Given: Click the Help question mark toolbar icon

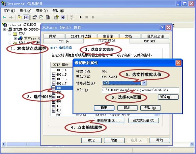Looking at the screenshot, I should pos(56,17).
